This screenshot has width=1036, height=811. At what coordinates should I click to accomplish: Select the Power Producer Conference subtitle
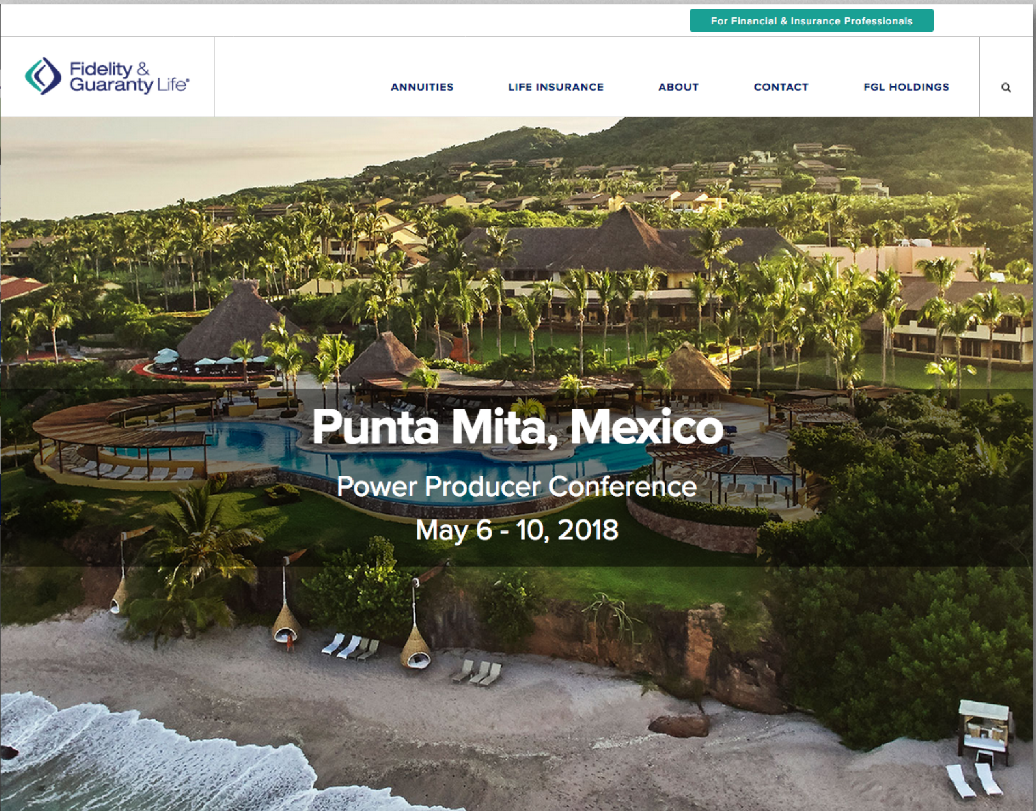[x=517, y=486]
